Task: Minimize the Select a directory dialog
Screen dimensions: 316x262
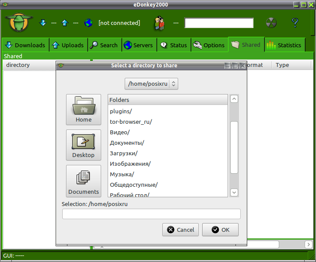Action: click(x=228, y=66)
